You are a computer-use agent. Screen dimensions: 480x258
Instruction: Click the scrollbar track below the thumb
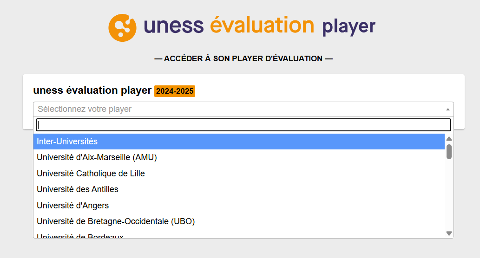(449, 195)
